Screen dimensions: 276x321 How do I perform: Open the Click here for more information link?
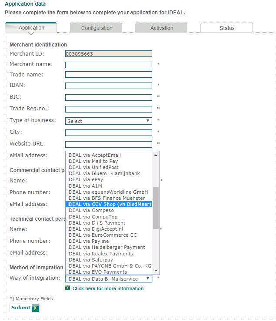(x=108, y=288)
